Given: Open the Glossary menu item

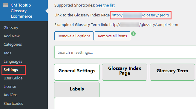Looking at the screenshot, I should [x=11, y=28].
